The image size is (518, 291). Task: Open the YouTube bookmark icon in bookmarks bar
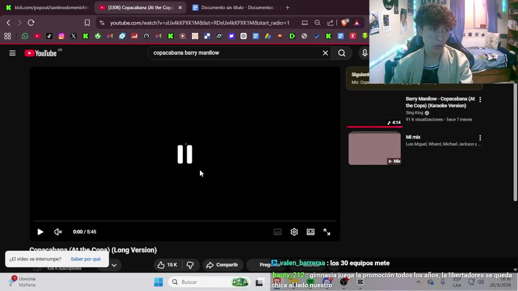[37, 36]
